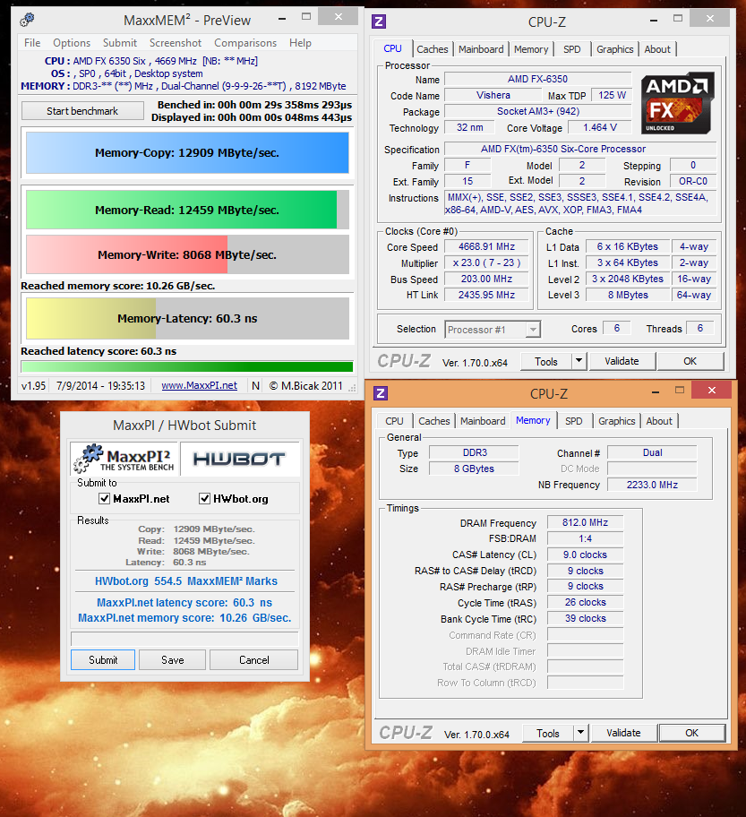This screenshot has height=817, width=746.
Task: Click Validate button in upper CPU-Z window
Action: coord(622,361)
